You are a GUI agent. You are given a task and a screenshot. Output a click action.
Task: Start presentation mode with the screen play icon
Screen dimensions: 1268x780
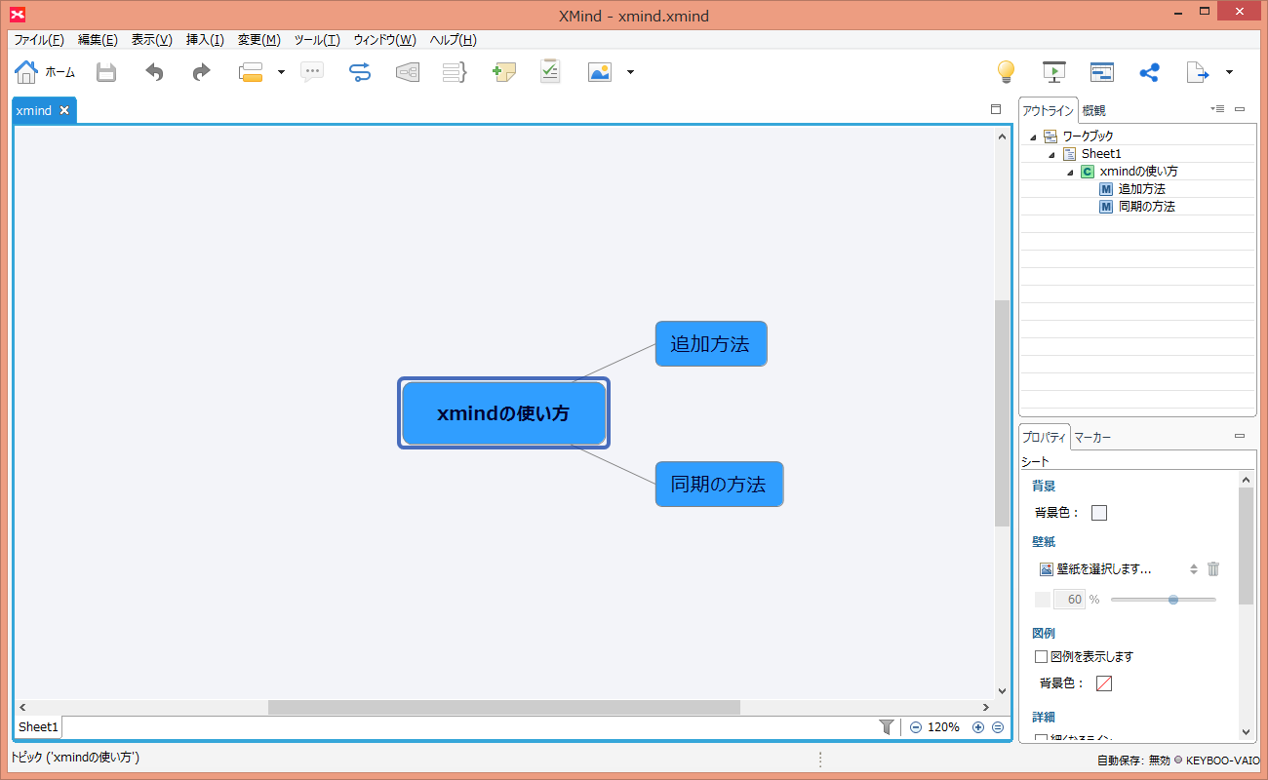[x=1053, y=72]
